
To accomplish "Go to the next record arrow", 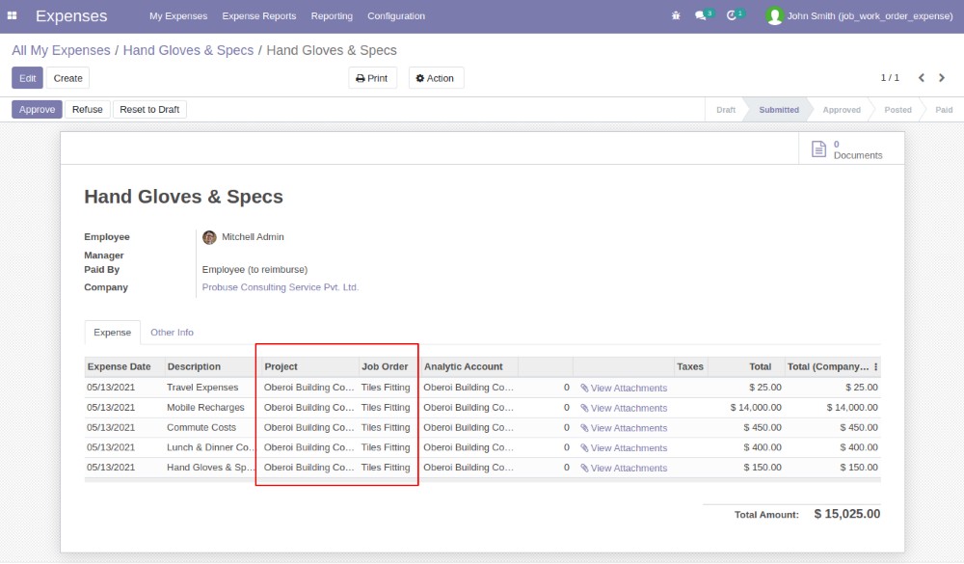I will 943,78.
